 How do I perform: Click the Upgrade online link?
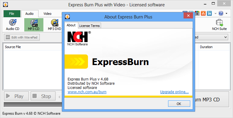coord(174,92)
